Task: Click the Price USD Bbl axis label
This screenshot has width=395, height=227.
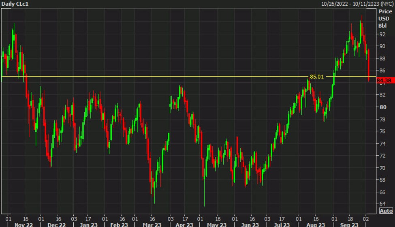Action: click(x=383, y=19)
